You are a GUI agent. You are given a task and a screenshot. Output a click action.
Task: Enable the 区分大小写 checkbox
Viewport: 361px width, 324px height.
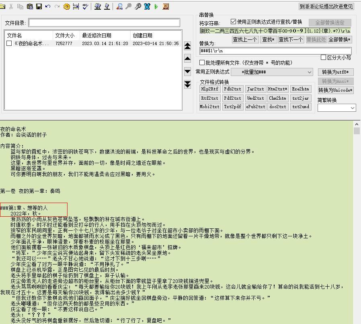pyautogui.click(x=323, y=57)
